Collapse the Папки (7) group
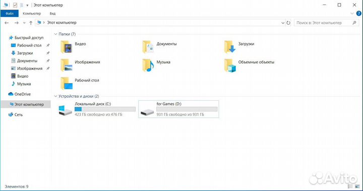 (55, 34)
